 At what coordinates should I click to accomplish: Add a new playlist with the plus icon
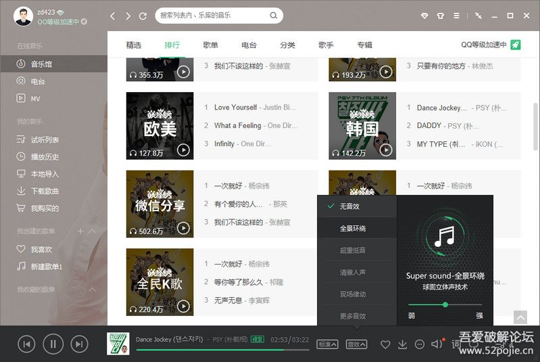tap(80, 231)
